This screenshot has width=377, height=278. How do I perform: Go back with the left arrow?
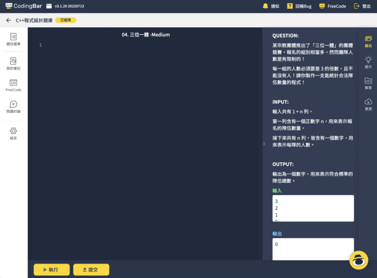(x=8, y=20)
